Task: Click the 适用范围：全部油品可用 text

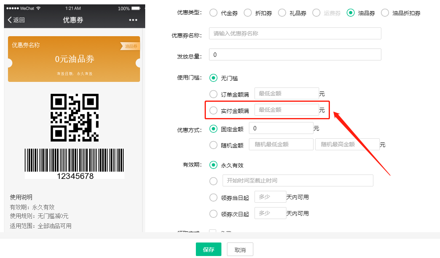Action: [x=40, y=226]
